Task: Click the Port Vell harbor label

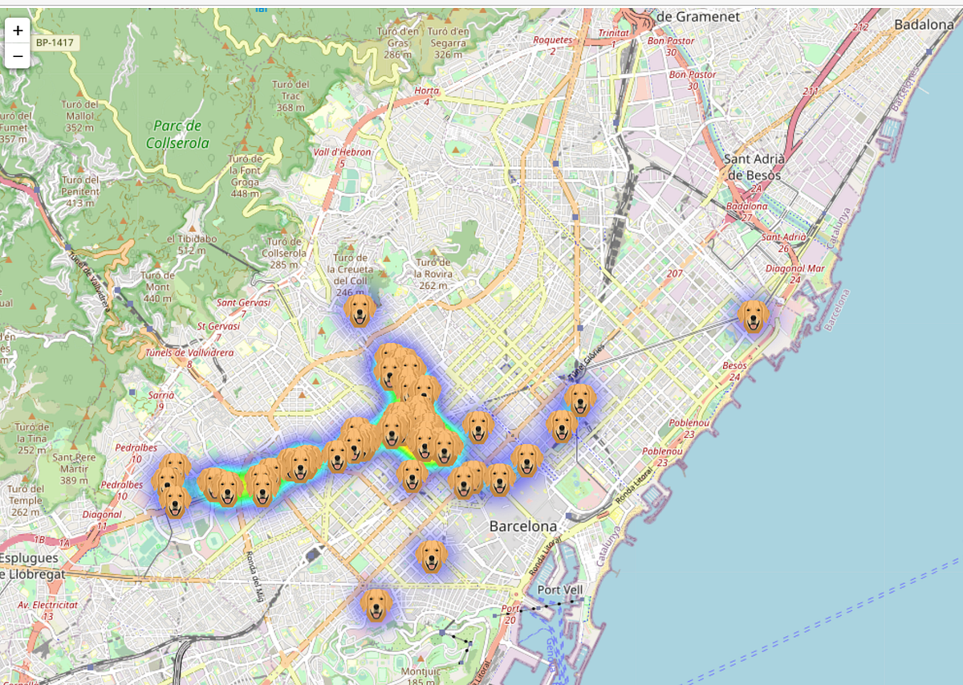Action: (x=562, y=590)
